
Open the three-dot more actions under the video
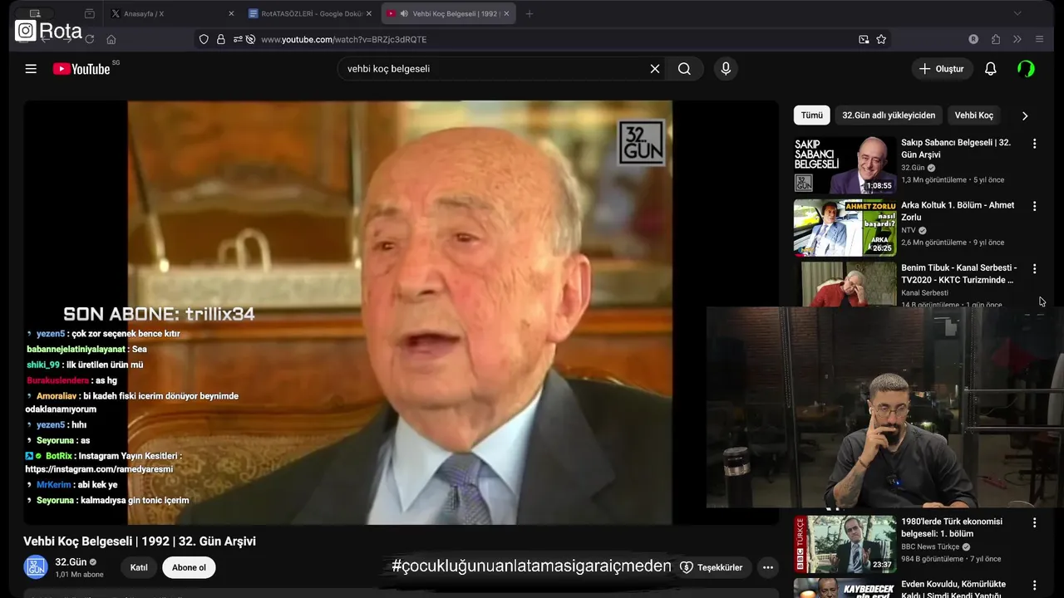coord(768,568)
